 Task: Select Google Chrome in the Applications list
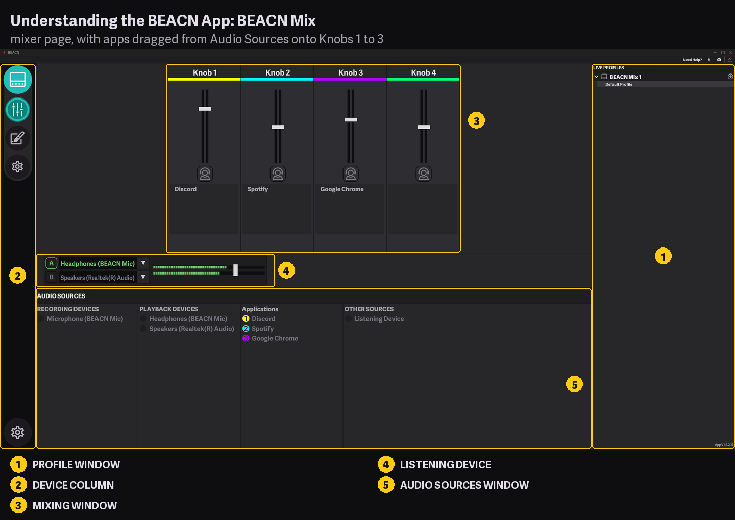[275, 338]
